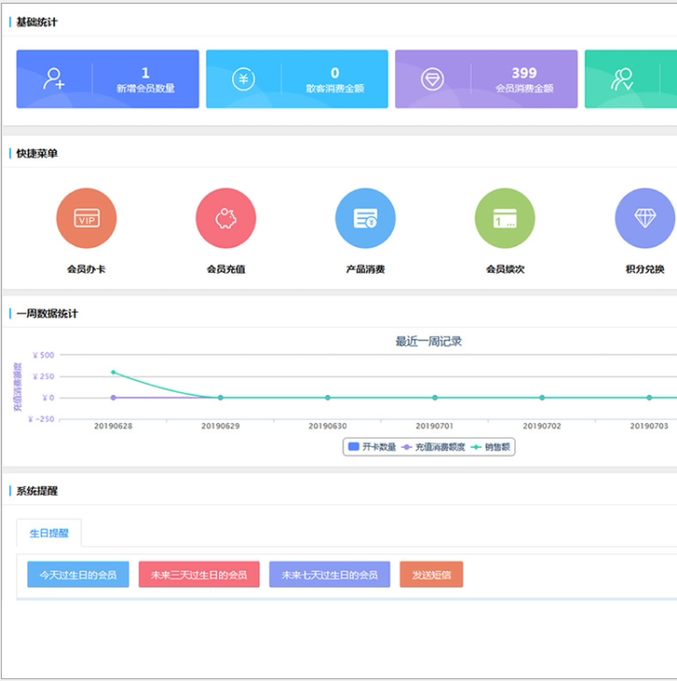
Task: Click the 20190701 data point on chart
Action: pos(435,397)
